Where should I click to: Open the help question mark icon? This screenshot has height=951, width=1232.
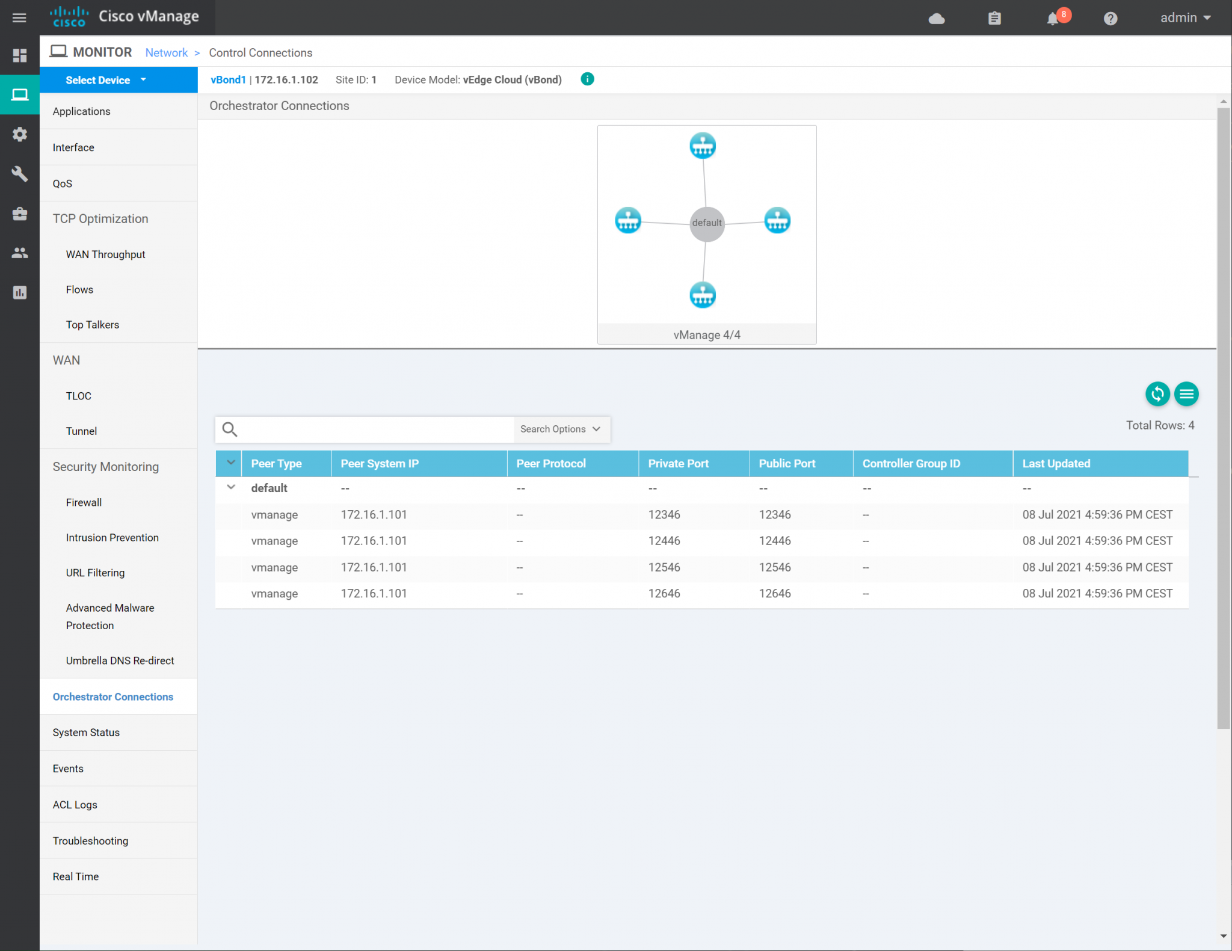(1110, 18)
